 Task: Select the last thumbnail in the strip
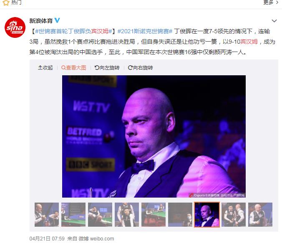point(260,215)
